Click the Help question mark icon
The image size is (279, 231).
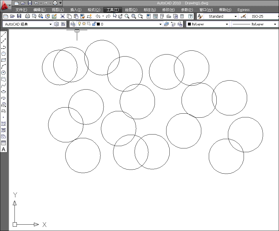tap(190, 16)
